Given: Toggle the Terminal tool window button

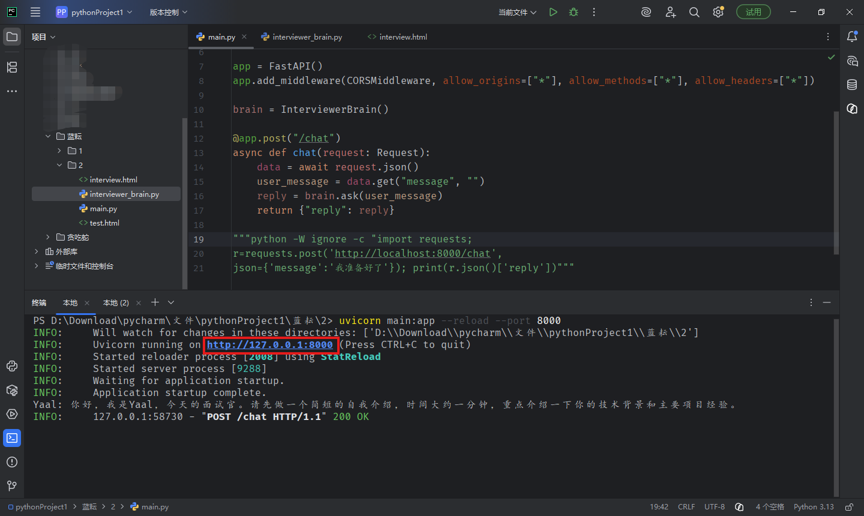Looking at the screenshot, I should [x=12, y=438].
